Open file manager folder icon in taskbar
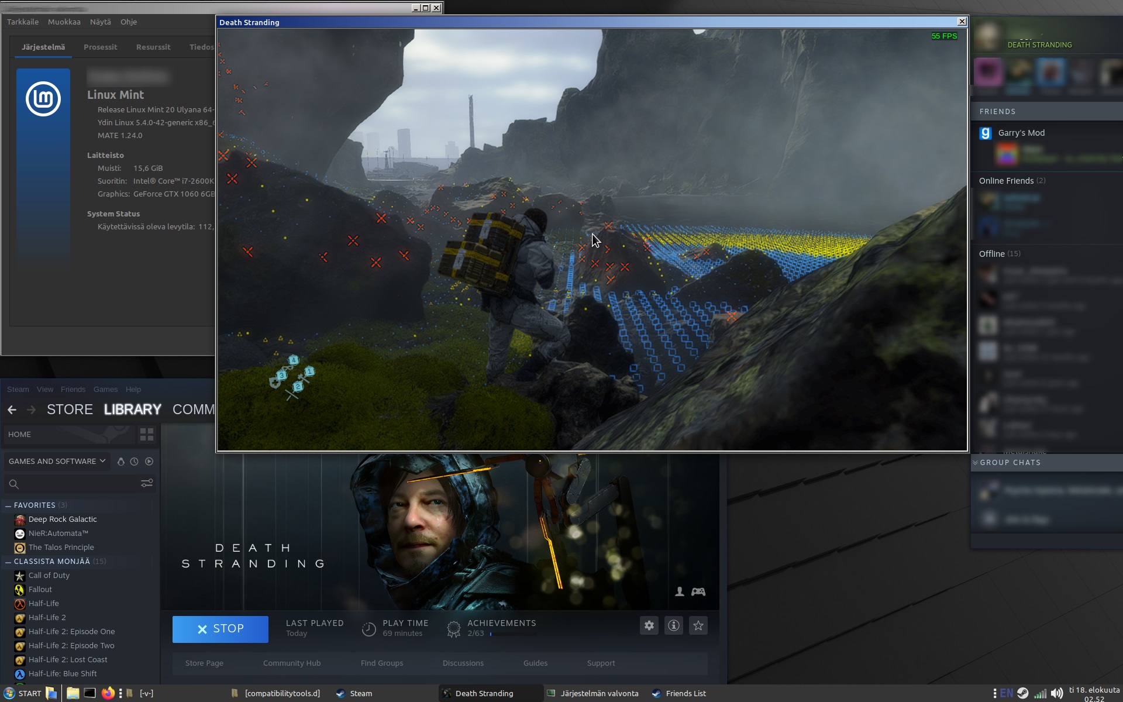Image resolution: width=1123 pixels, height=702 pixels. click(x=73, y=693)
